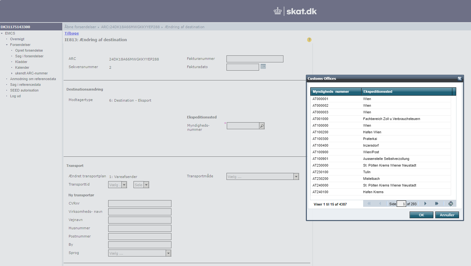The width and height of the screenshot is (471, 266).
Task: Select the AT230100 Tulln row
Action: 381,172
